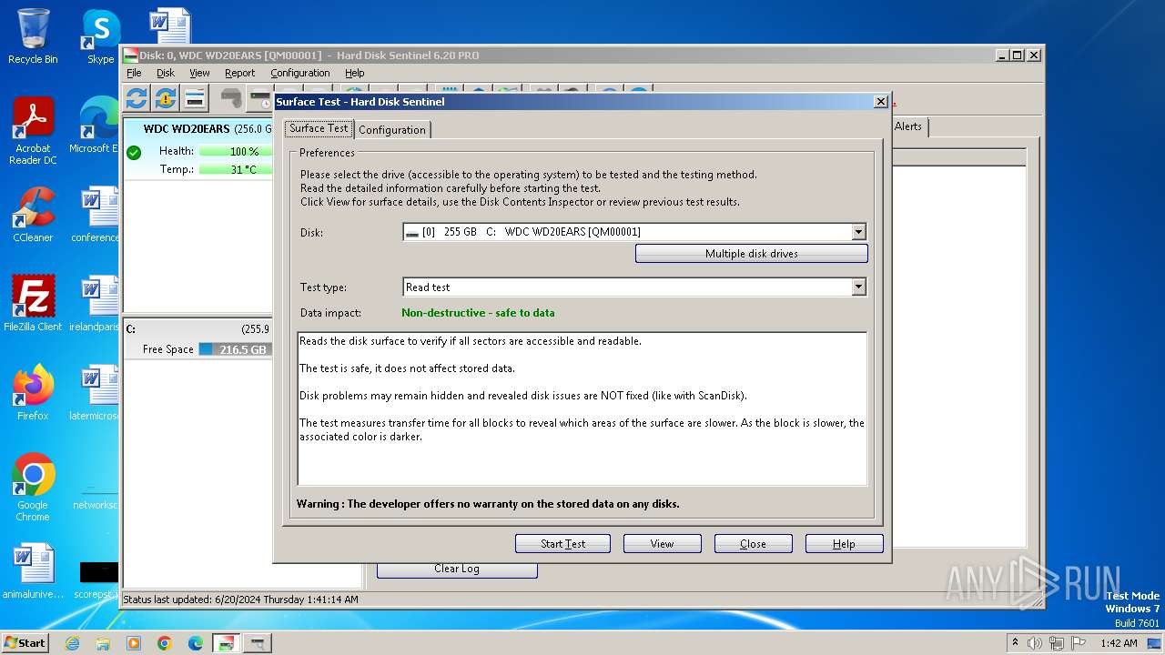Click the taskbar clock 1:42 AM
This screenshot has height=655, width=1165.
pos(1118,643)
